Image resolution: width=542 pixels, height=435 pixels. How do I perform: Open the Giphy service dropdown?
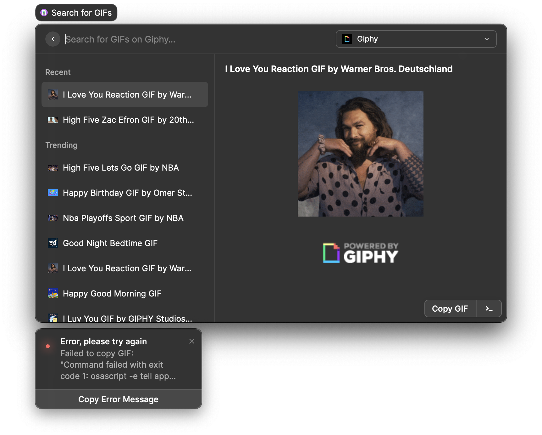point(416,39)
